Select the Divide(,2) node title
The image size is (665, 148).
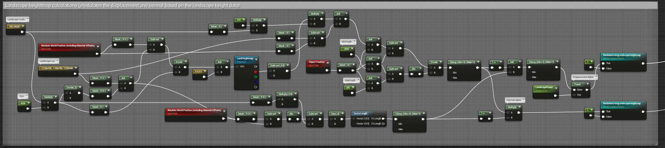pos(72,88)
